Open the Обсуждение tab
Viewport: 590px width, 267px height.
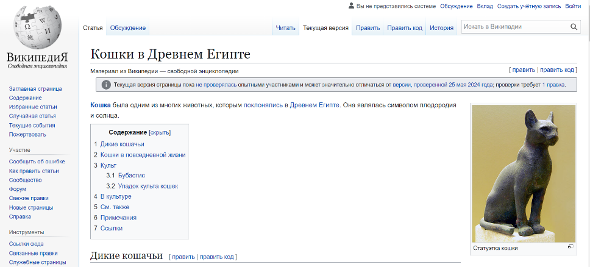pyautogui.click(x=128, y=28)
